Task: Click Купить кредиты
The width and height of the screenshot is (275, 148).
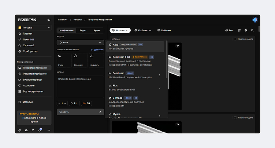Action: (29, 114)
